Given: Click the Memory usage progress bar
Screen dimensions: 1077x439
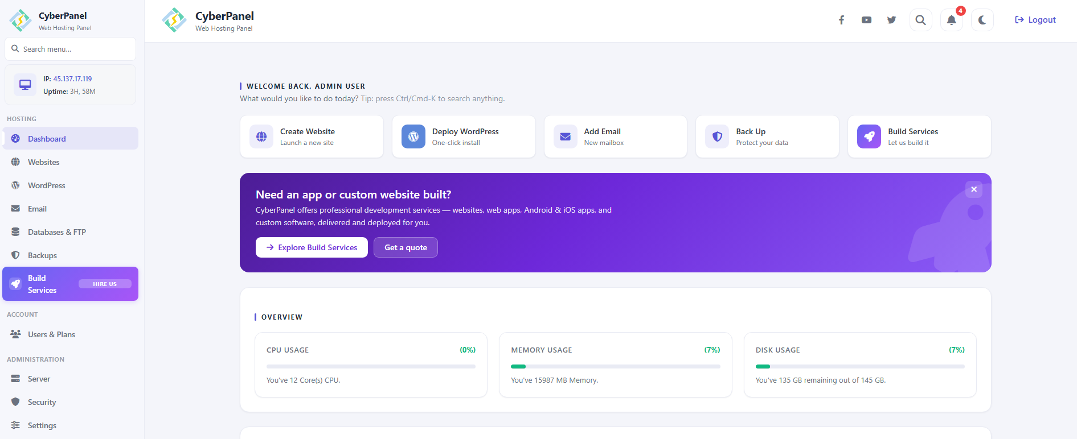Looking at the screenshot, I should tap(616, 367).
